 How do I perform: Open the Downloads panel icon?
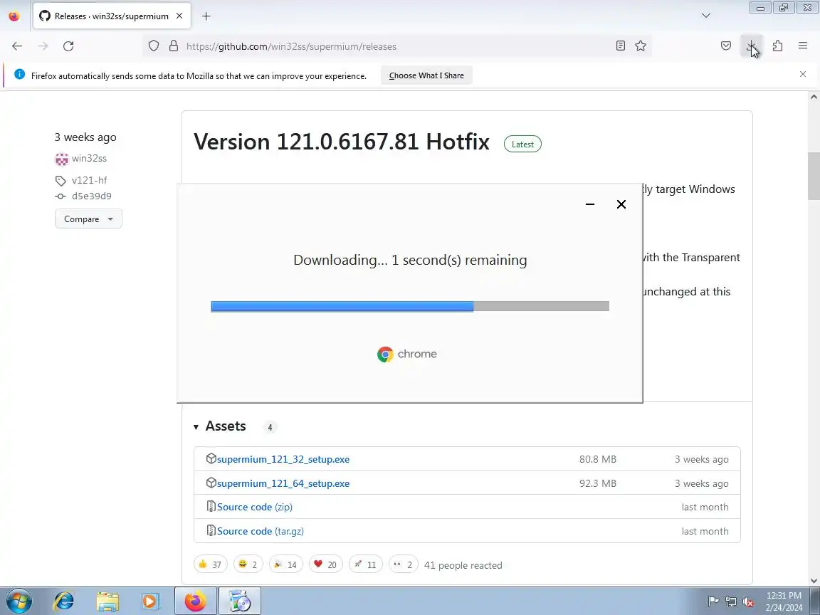click(x=752, y=46)
